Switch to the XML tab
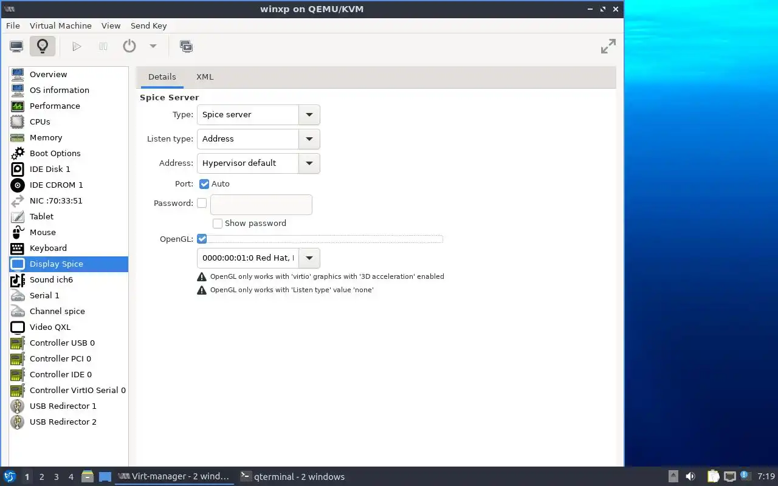Viewport: 778px width, 486px height. (x=205, y=77)
